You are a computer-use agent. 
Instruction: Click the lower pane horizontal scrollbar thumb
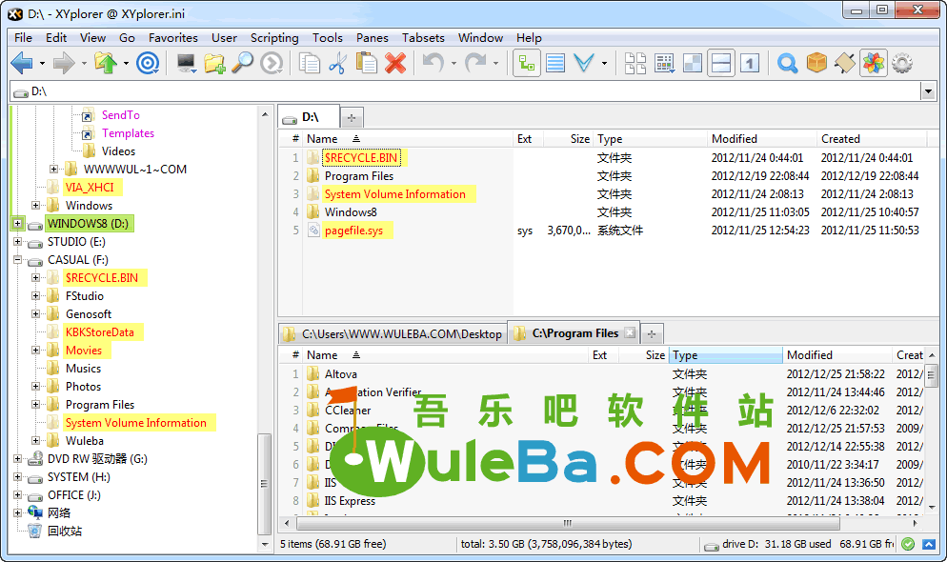[x=567, y=523]
